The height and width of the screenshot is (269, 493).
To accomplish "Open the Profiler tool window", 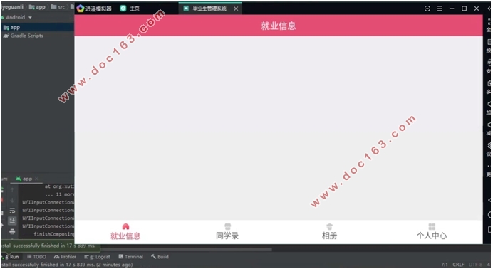I will tap(65, 257).
